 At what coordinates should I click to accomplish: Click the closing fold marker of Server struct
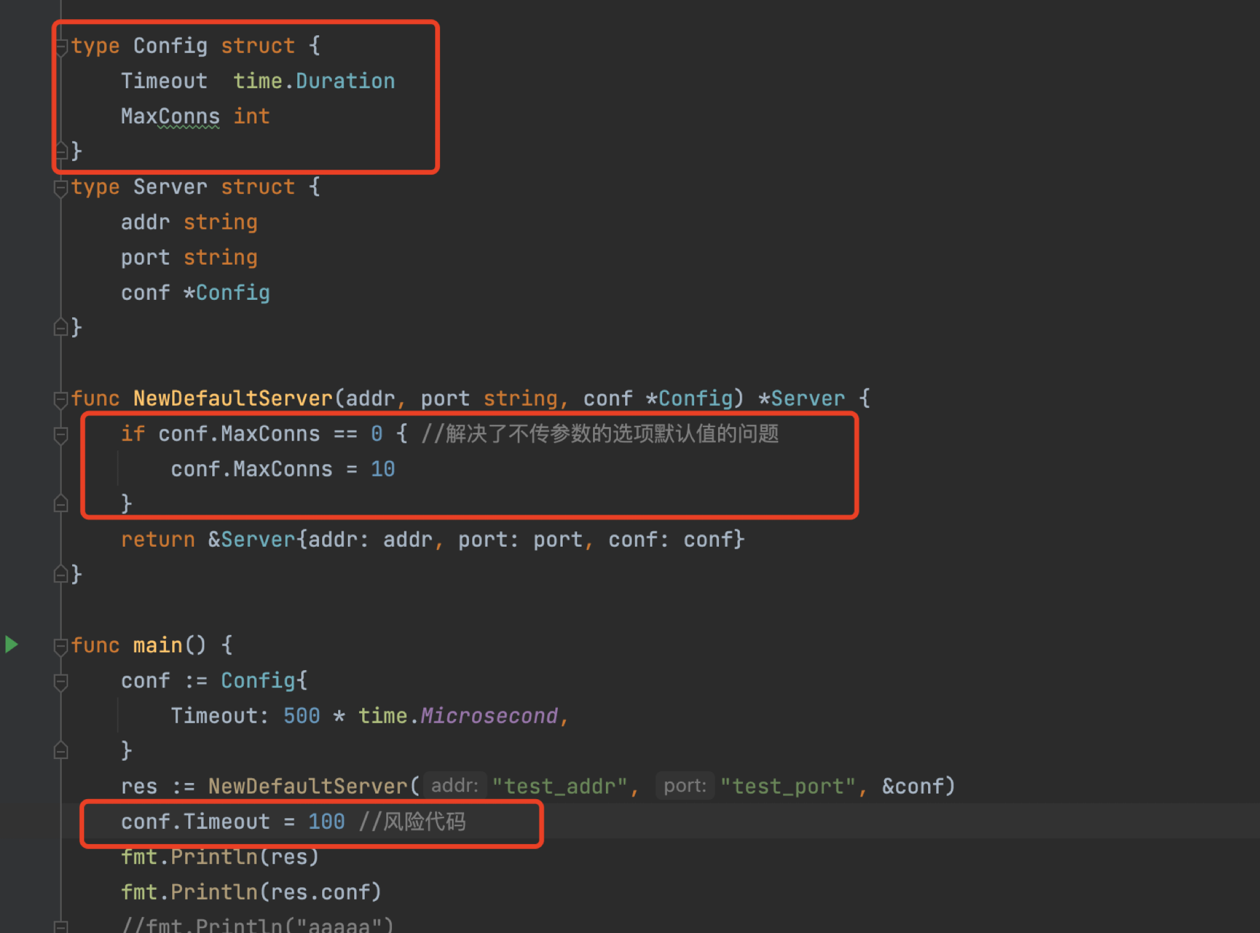pyautogui.click(x=60, y=327)
